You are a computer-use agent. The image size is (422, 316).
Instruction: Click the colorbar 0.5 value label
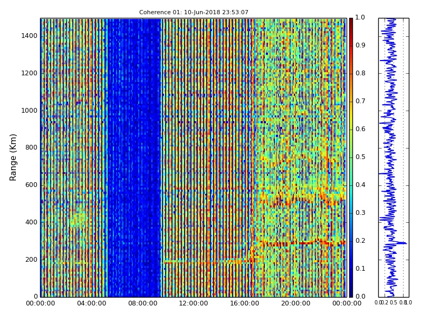tap(360, 157)
